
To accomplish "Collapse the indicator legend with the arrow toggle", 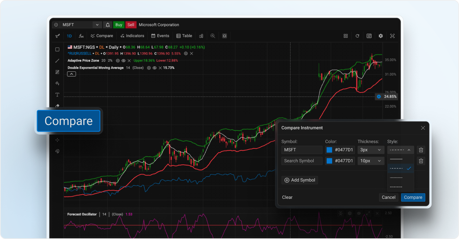I will point(71,74).
